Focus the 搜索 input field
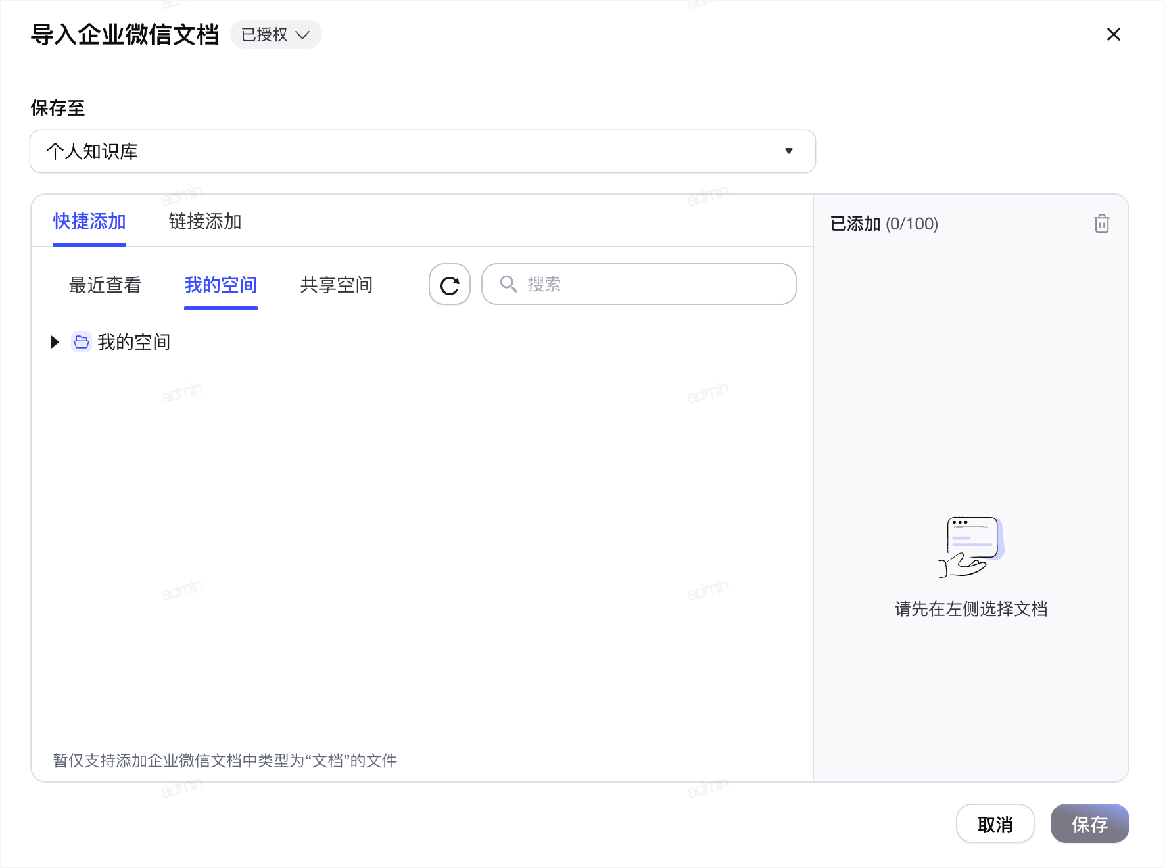 [639, 284]
